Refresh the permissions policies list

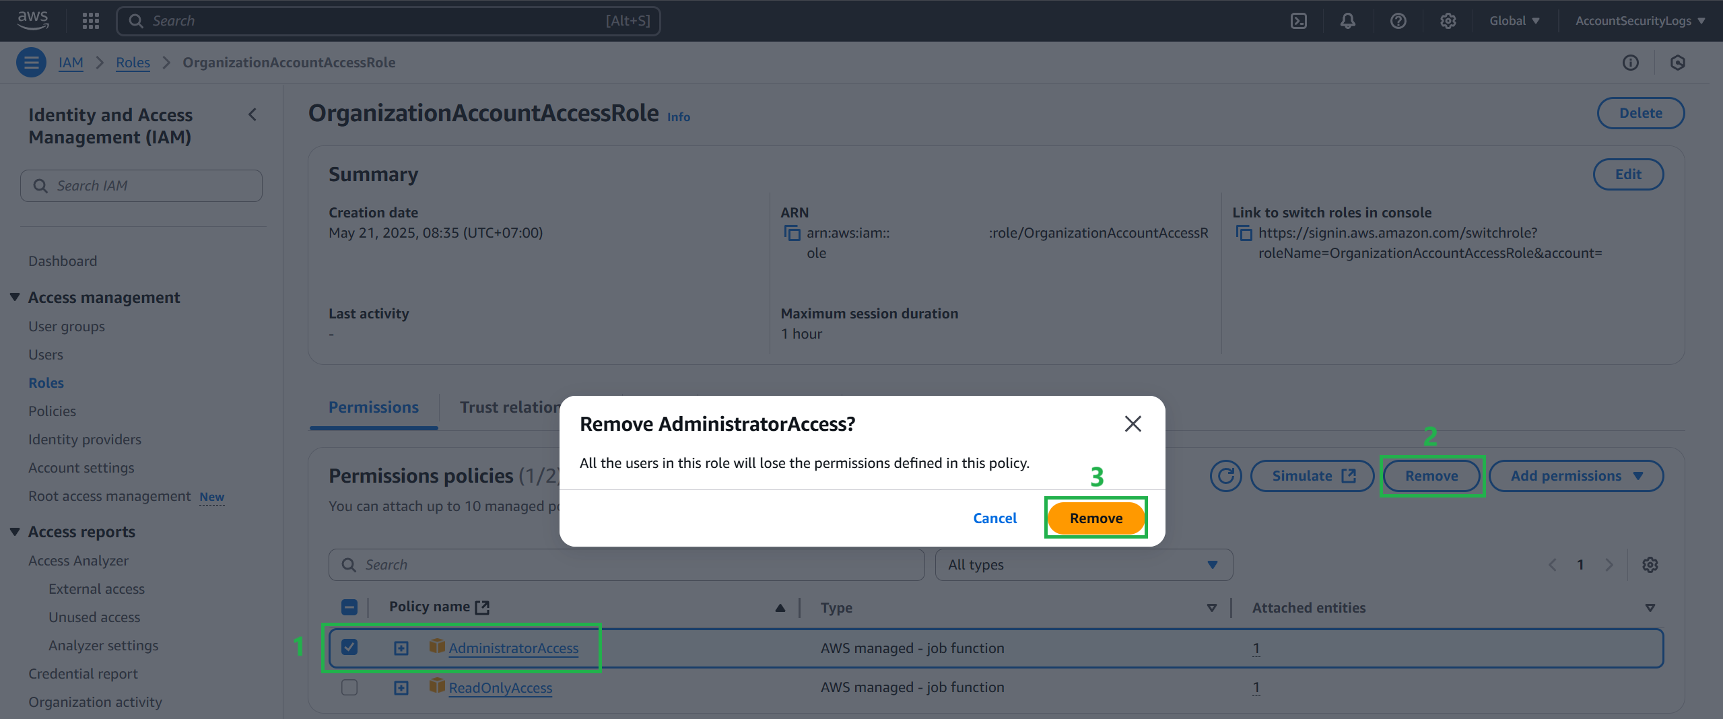(x=1225, y=476)
